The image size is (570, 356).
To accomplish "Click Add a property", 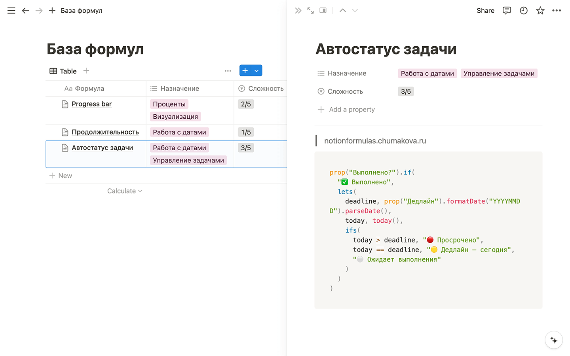I will pos(346,110).
